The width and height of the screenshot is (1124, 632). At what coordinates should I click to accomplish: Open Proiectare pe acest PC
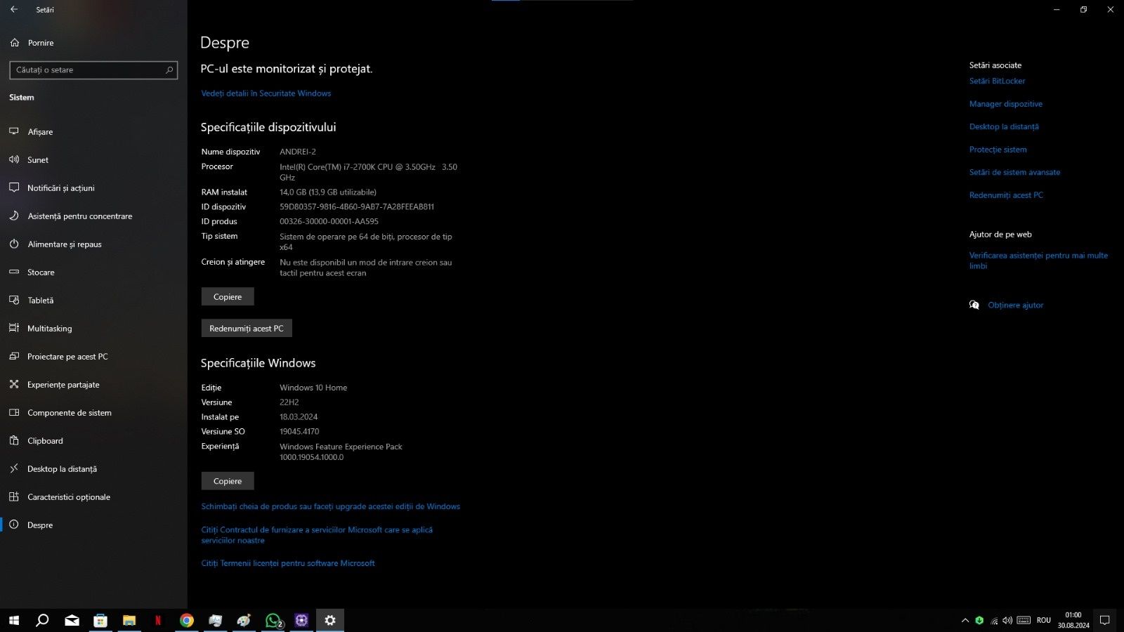[x=93, y=357]
